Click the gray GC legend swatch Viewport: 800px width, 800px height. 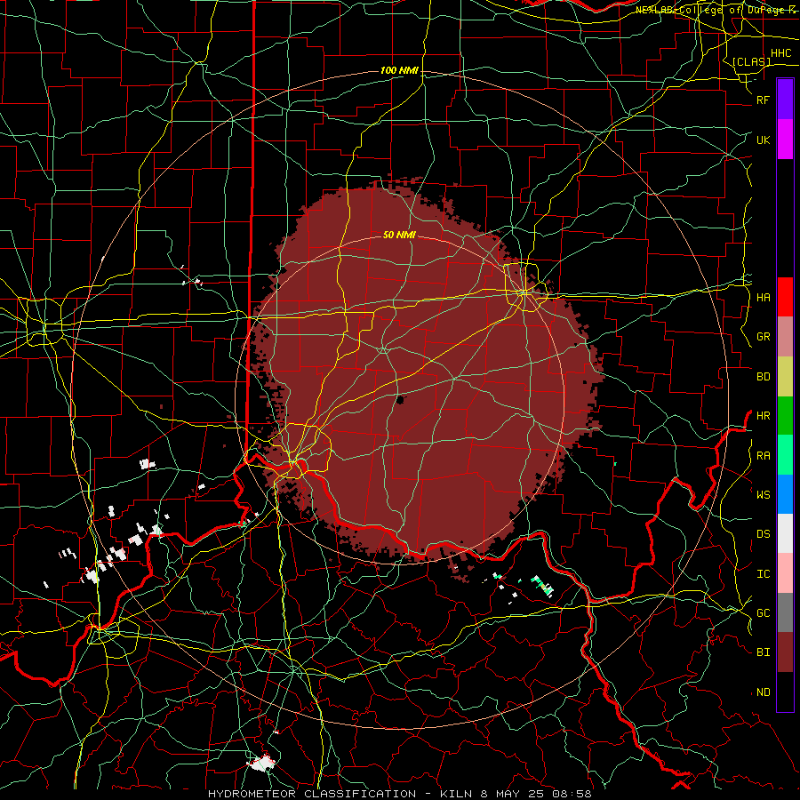coord(785,612)
